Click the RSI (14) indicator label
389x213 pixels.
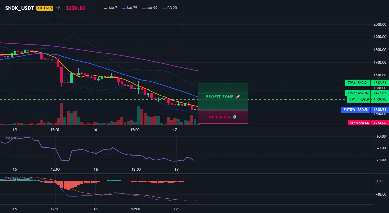tap(11, 138)
